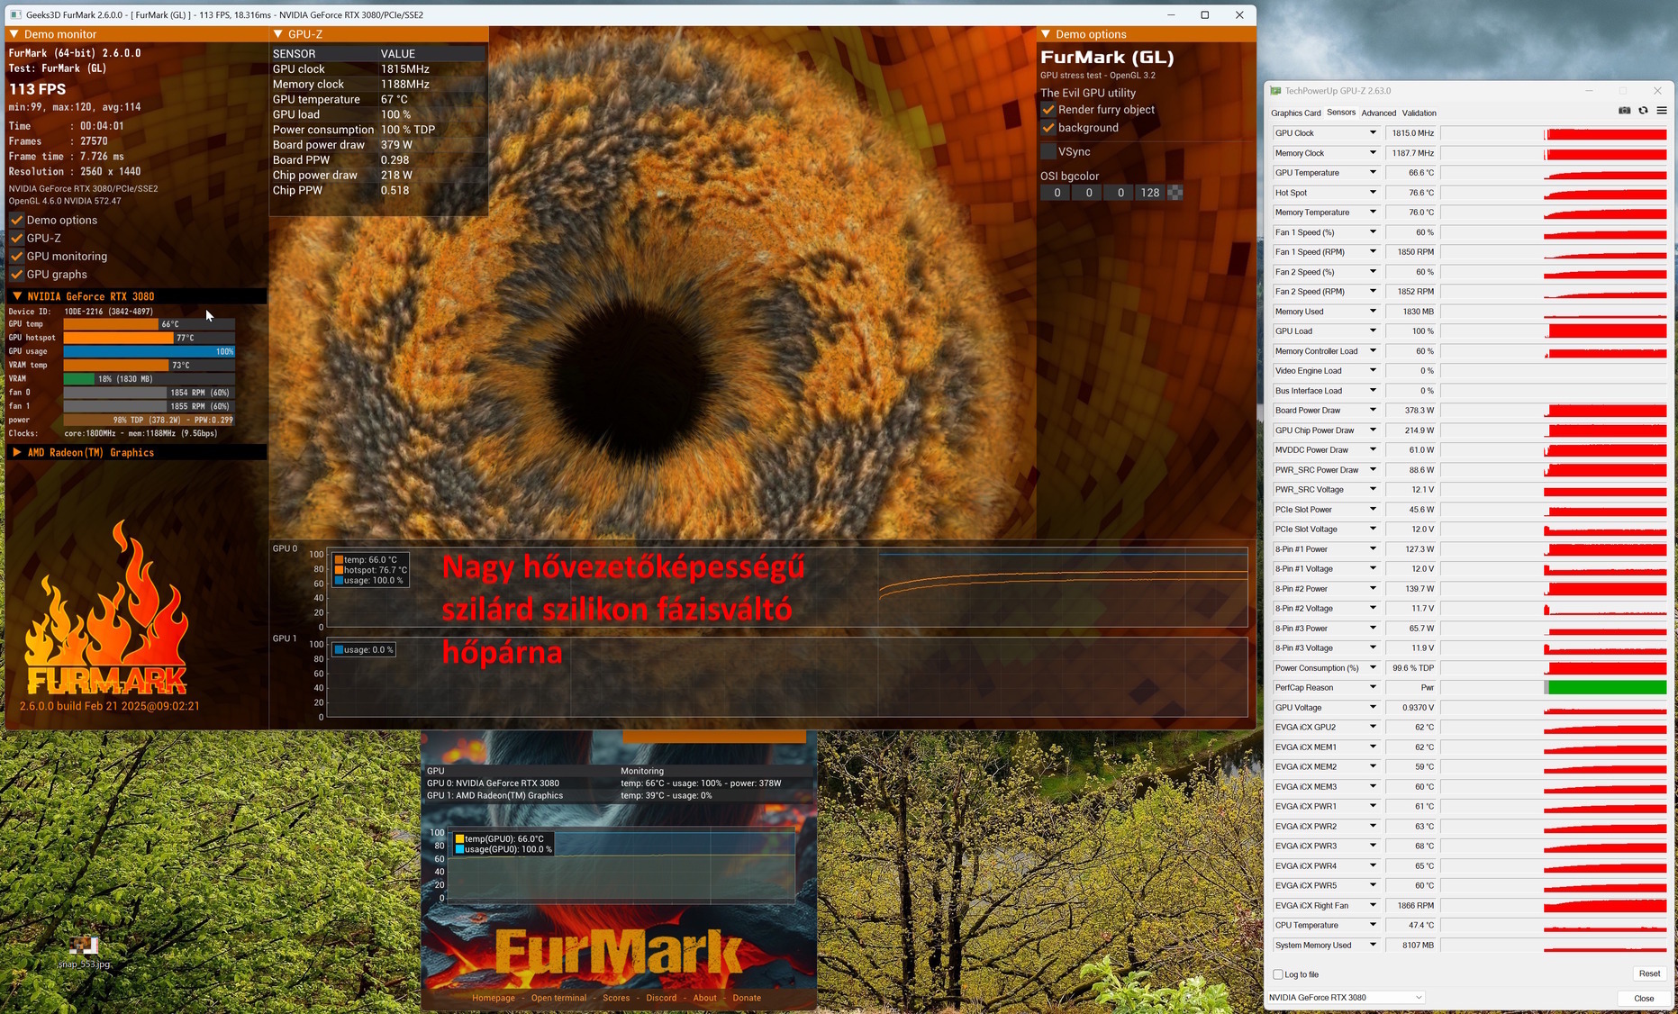Viewport: 1678px width, 1014px height.
Task: Open the Fan 1 Speed (RPM) sensor dropdown
Action: pos(1373,252)
